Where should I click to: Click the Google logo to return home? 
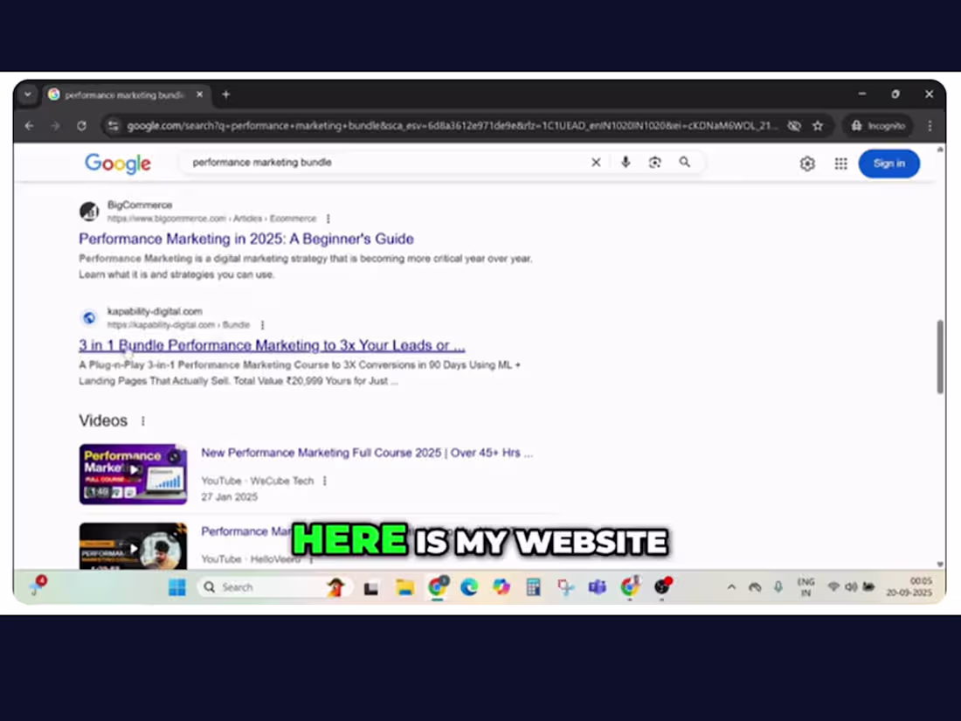(118, 163)
